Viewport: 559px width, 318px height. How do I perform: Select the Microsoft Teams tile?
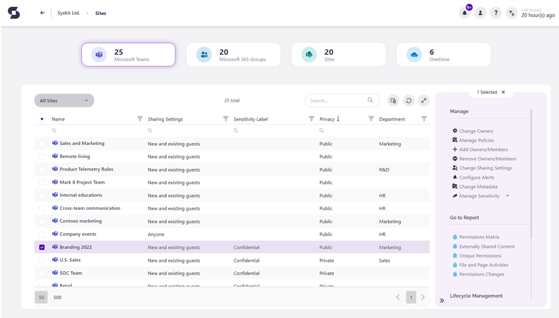point(128,54)
